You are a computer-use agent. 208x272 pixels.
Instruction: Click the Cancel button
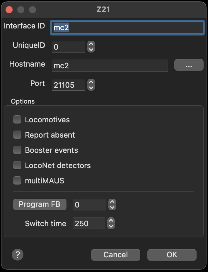pos(115,255)
